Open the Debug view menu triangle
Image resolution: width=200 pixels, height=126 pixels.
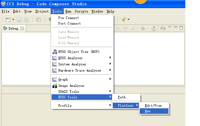[x=170, y=27]
